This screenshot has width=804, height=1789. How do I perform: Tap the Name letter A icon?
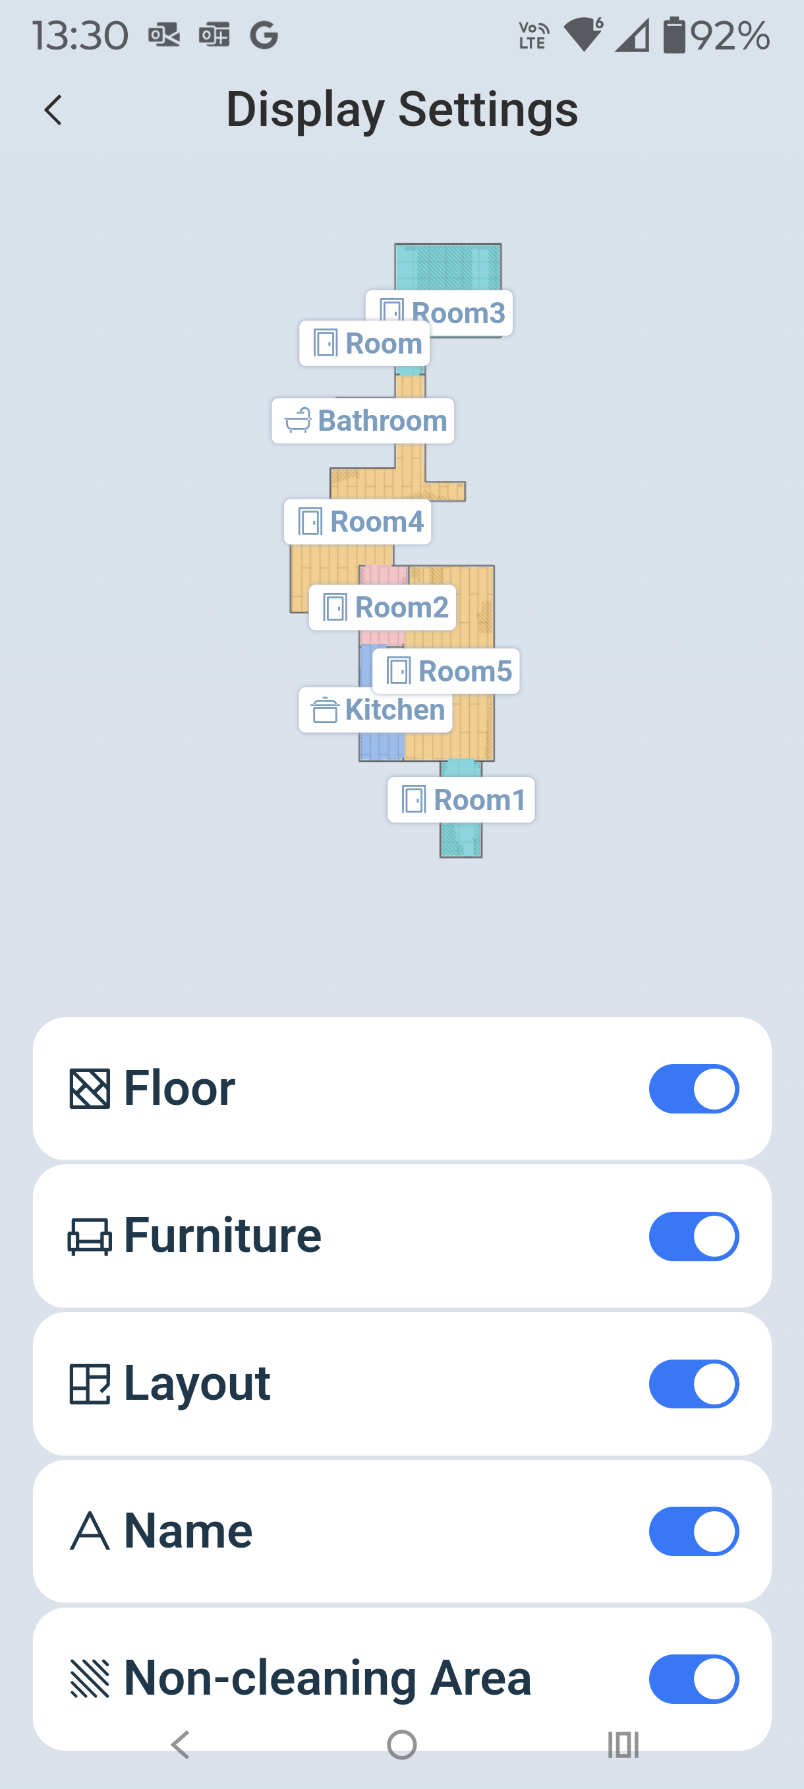click(x=90, y=1531)
